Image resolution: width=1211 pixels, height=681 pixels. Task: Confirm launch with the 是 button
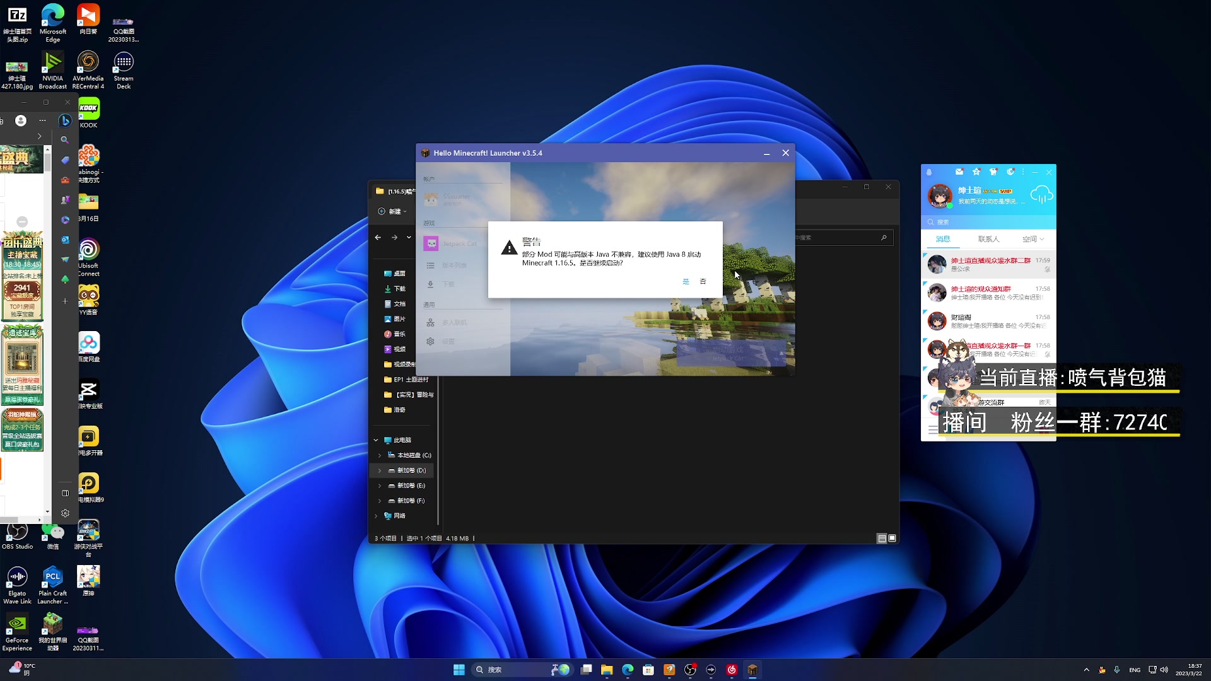[x=686, y=282]
